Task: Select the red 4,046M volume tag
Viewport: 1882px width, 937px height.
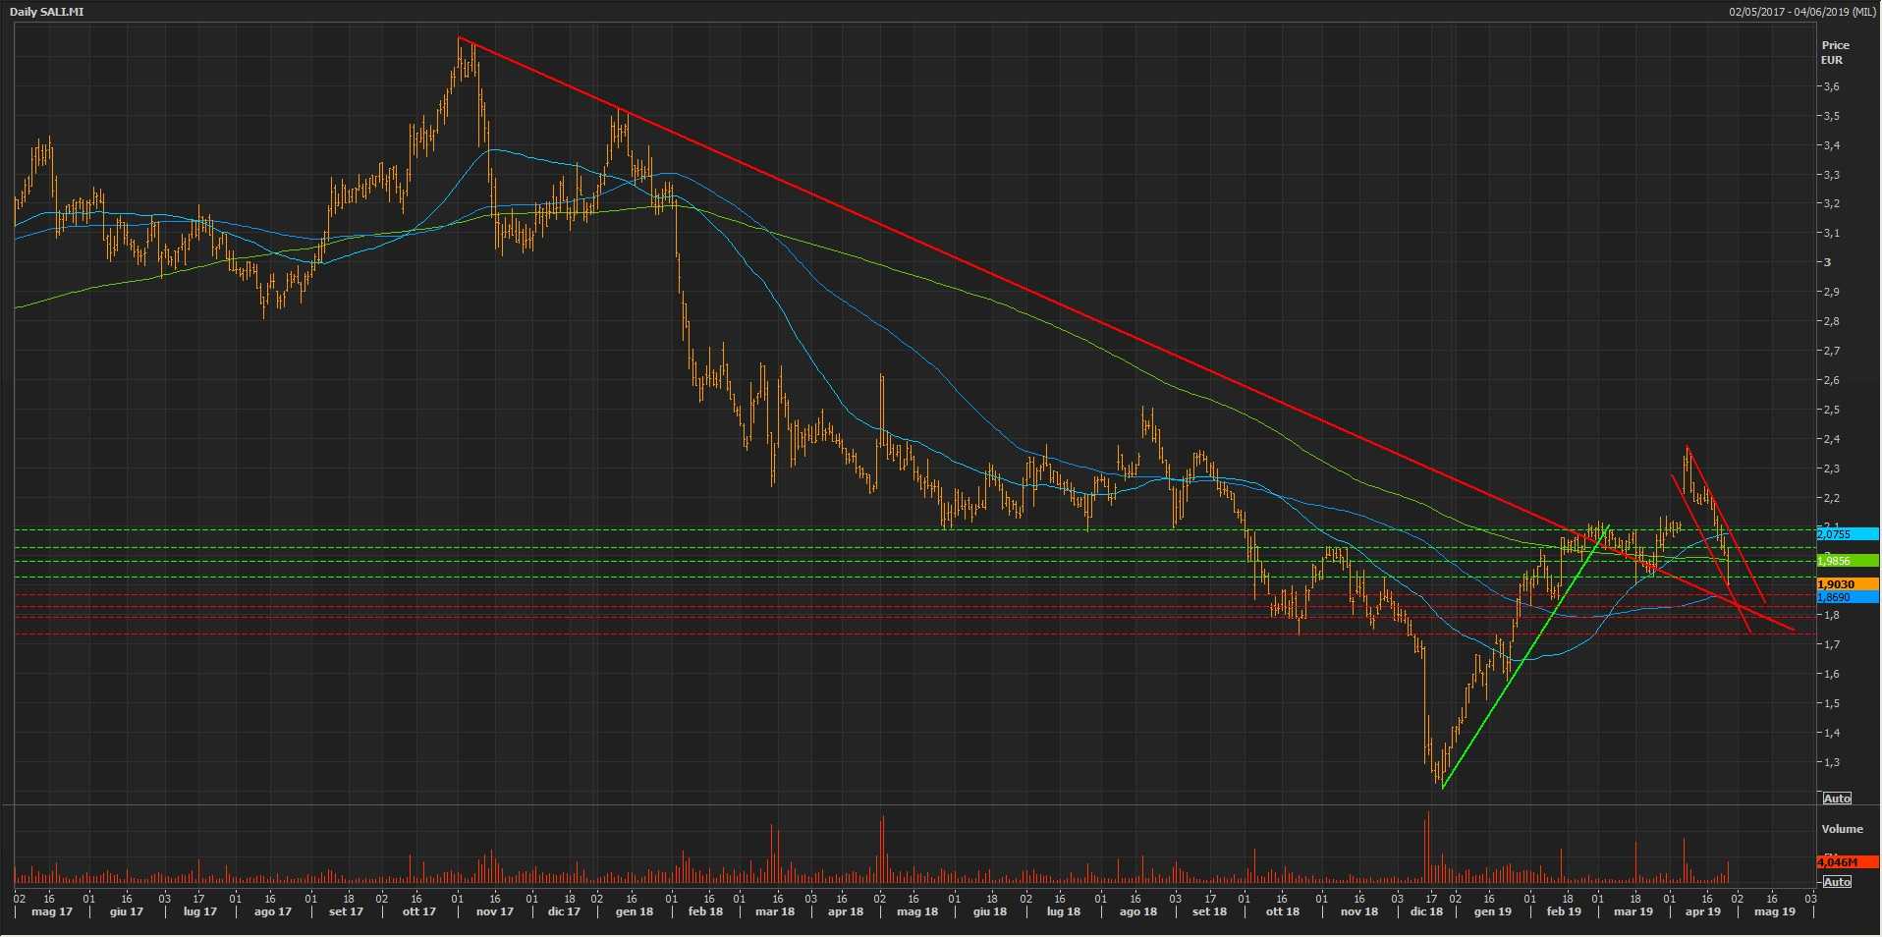Action: tap(1846, 861)
